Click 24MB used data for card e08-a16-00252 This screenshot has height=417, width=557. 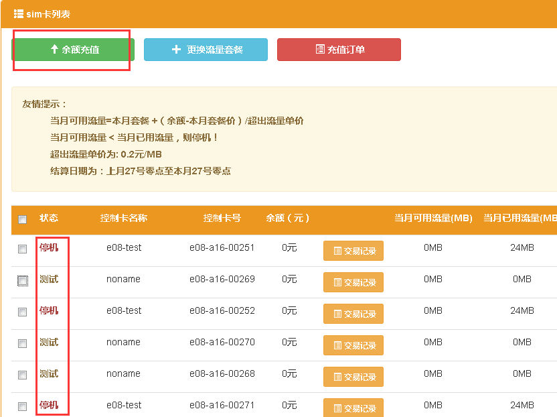coord(522,310)
